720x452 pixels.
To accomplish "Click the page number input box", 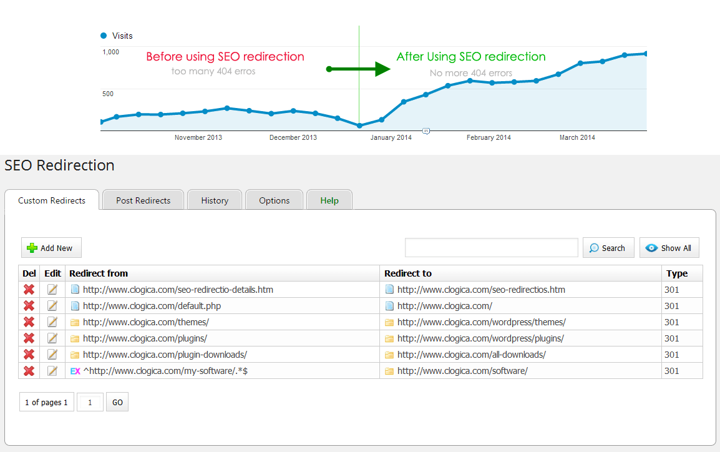I will (x=90, y=401).
